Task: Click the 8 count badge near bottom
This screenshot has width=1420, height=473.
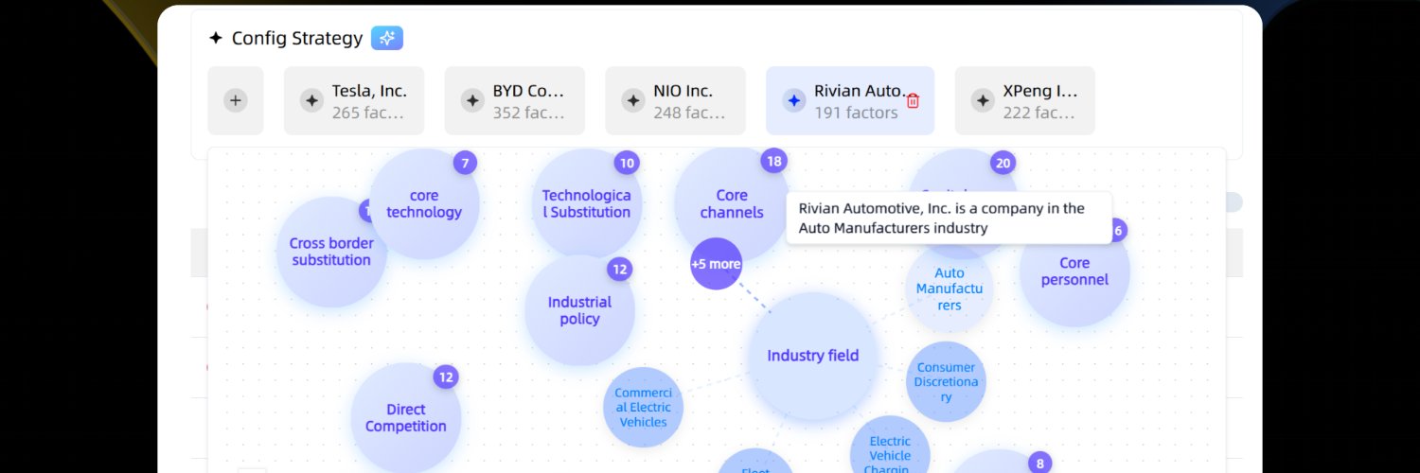Action: click(1039, 464)
